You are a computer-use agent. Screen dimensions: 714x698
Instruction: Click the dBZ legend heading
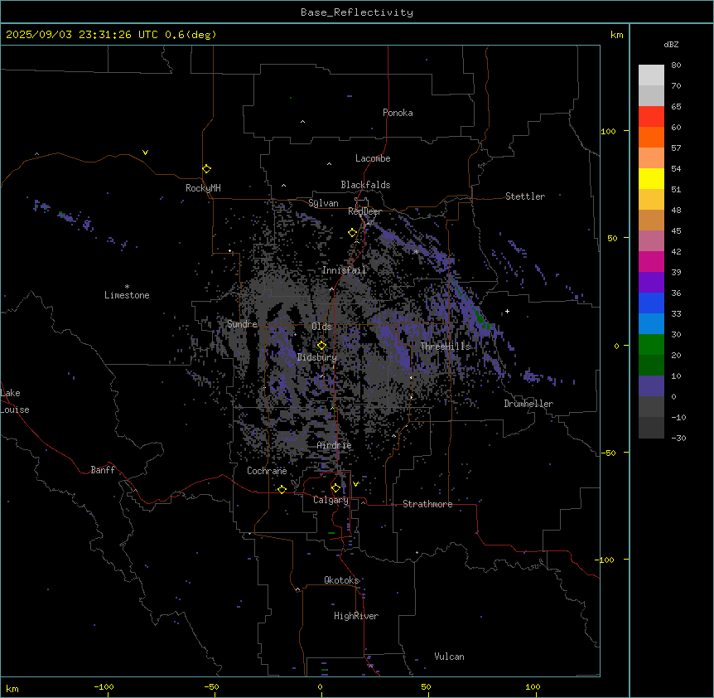671,44
